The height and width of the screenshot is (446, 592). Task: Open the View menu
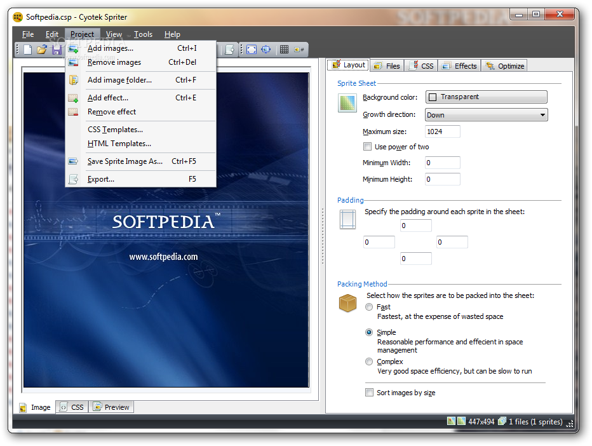pos(114,34)
